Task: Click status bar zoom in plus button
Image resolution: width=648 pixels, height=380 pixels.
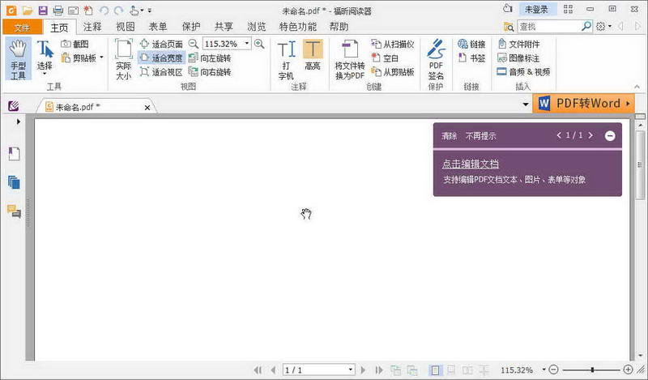Action: (x=628, y=369)
